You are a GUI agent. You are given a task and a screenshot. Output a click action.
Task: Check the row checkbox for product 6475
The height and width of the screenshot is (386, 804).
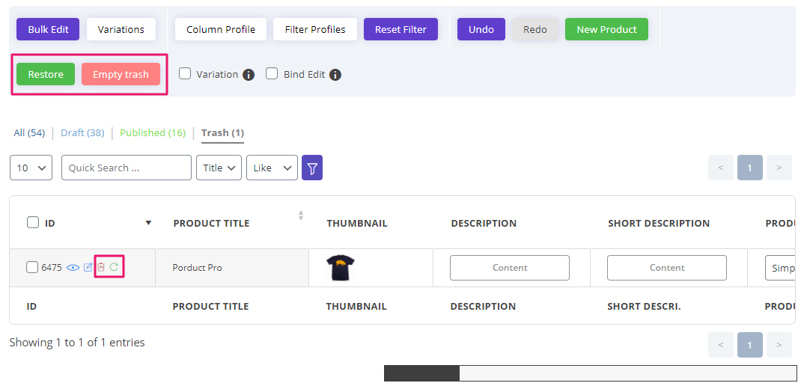31,267
